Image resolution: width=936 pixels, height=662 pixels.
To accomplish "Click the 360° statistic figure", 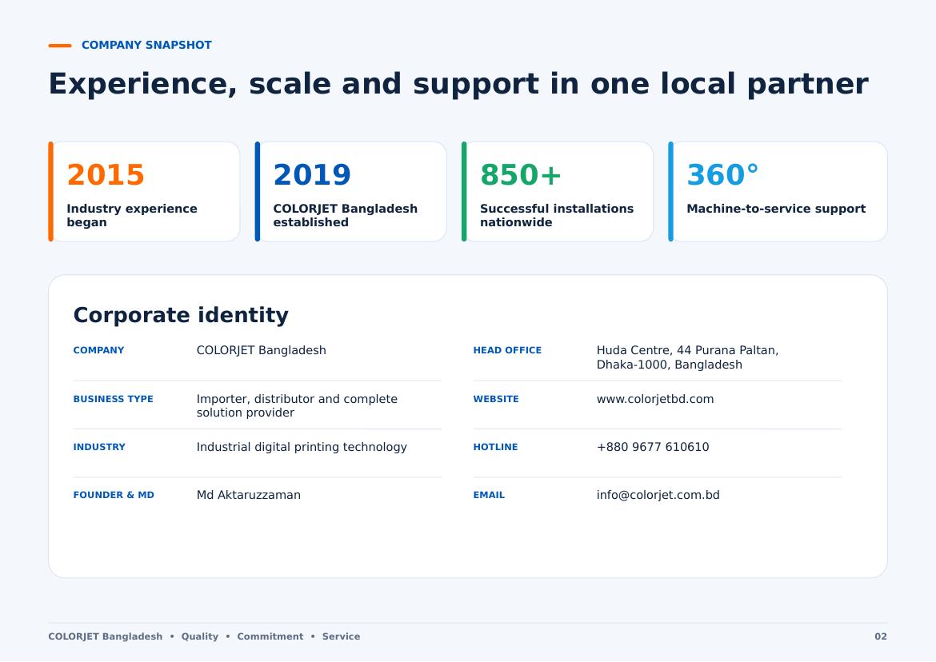I will [x=722, y=175].
